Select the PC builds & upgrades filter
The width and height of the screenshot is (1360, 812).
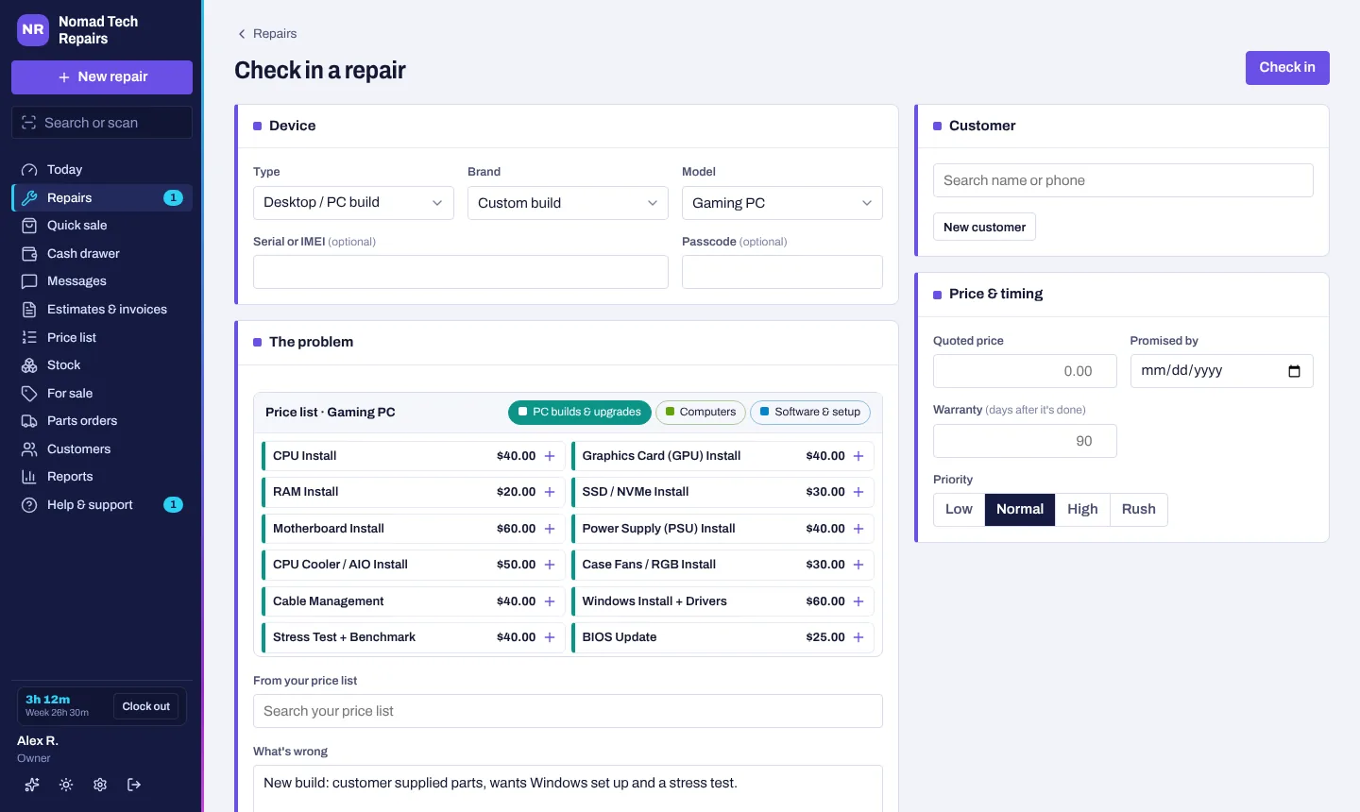580,413
